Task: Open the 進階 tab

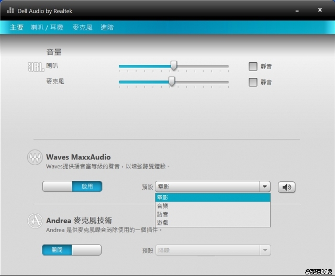Action: pos(107,27)
